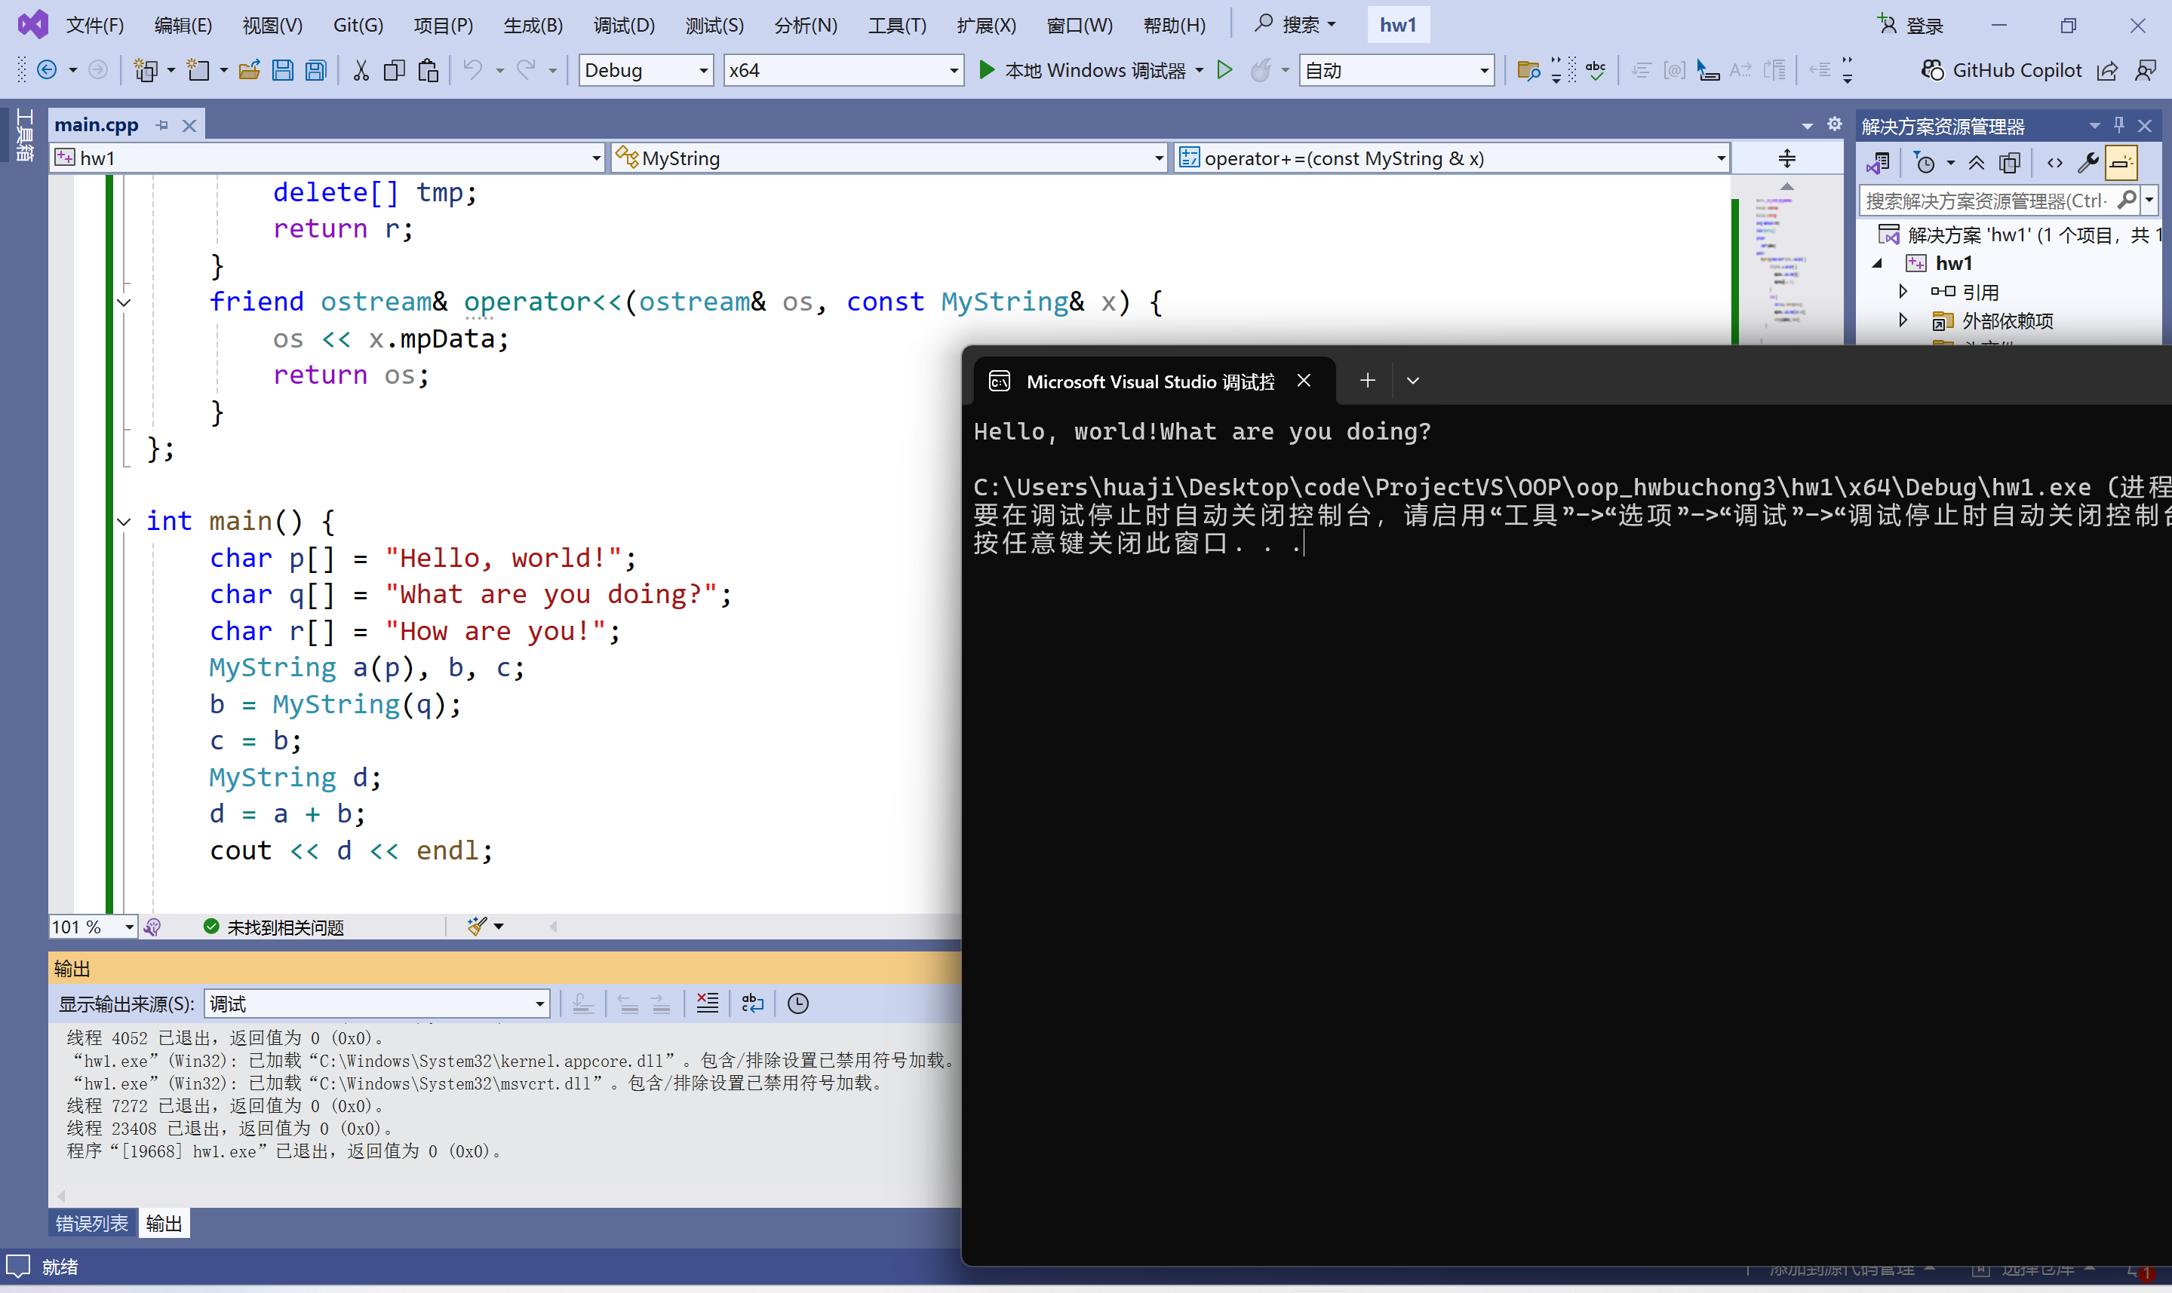Click the 本地 Windows 调试器 run button
The height and width of the screenshot is (1293, 2172).
(1084, 69)
